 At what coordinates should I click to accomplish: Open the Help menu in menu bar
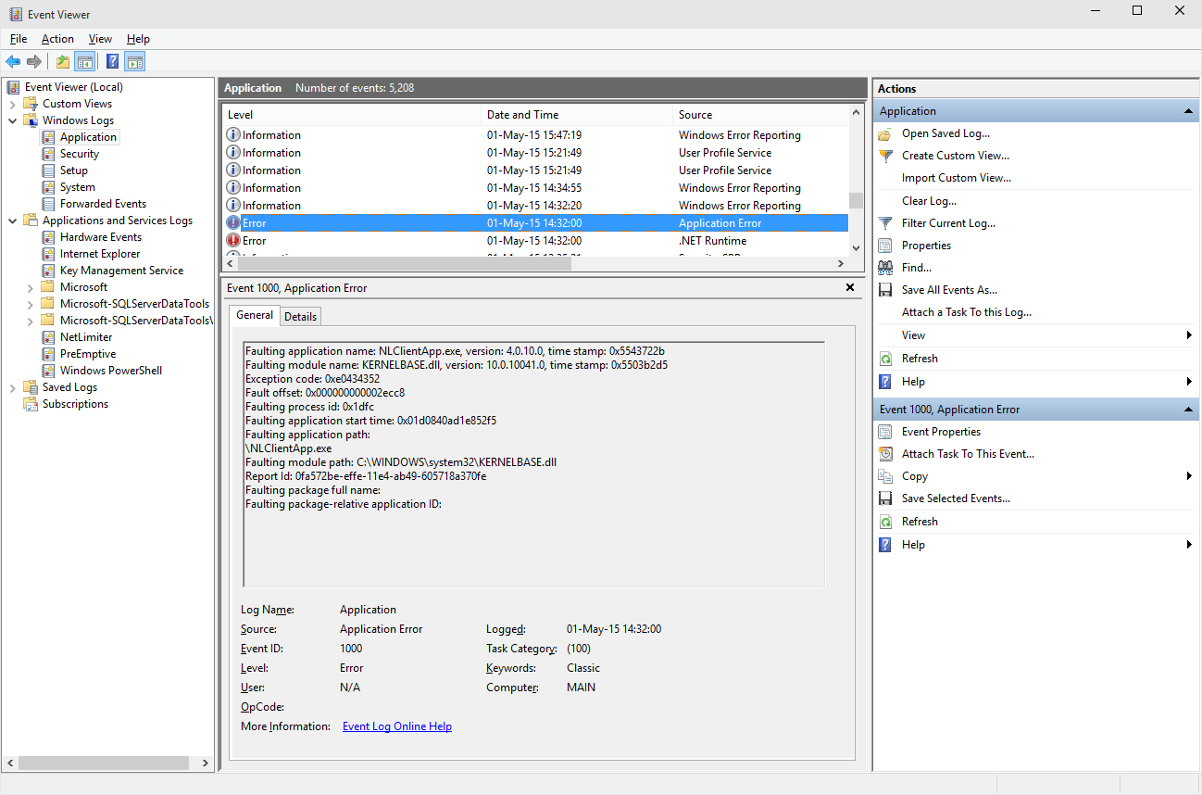coord(138,39)
